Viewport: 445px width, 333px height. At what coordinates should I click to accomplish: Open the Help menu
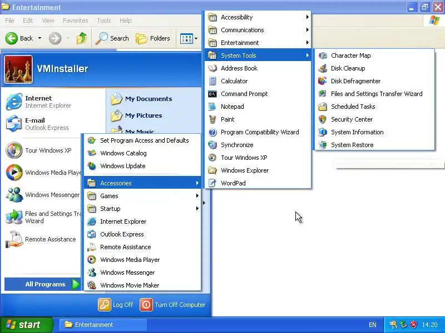coord(125,21)
